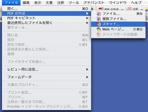Expand the レビュー用に送信... submenu

(x=46, y=69)
